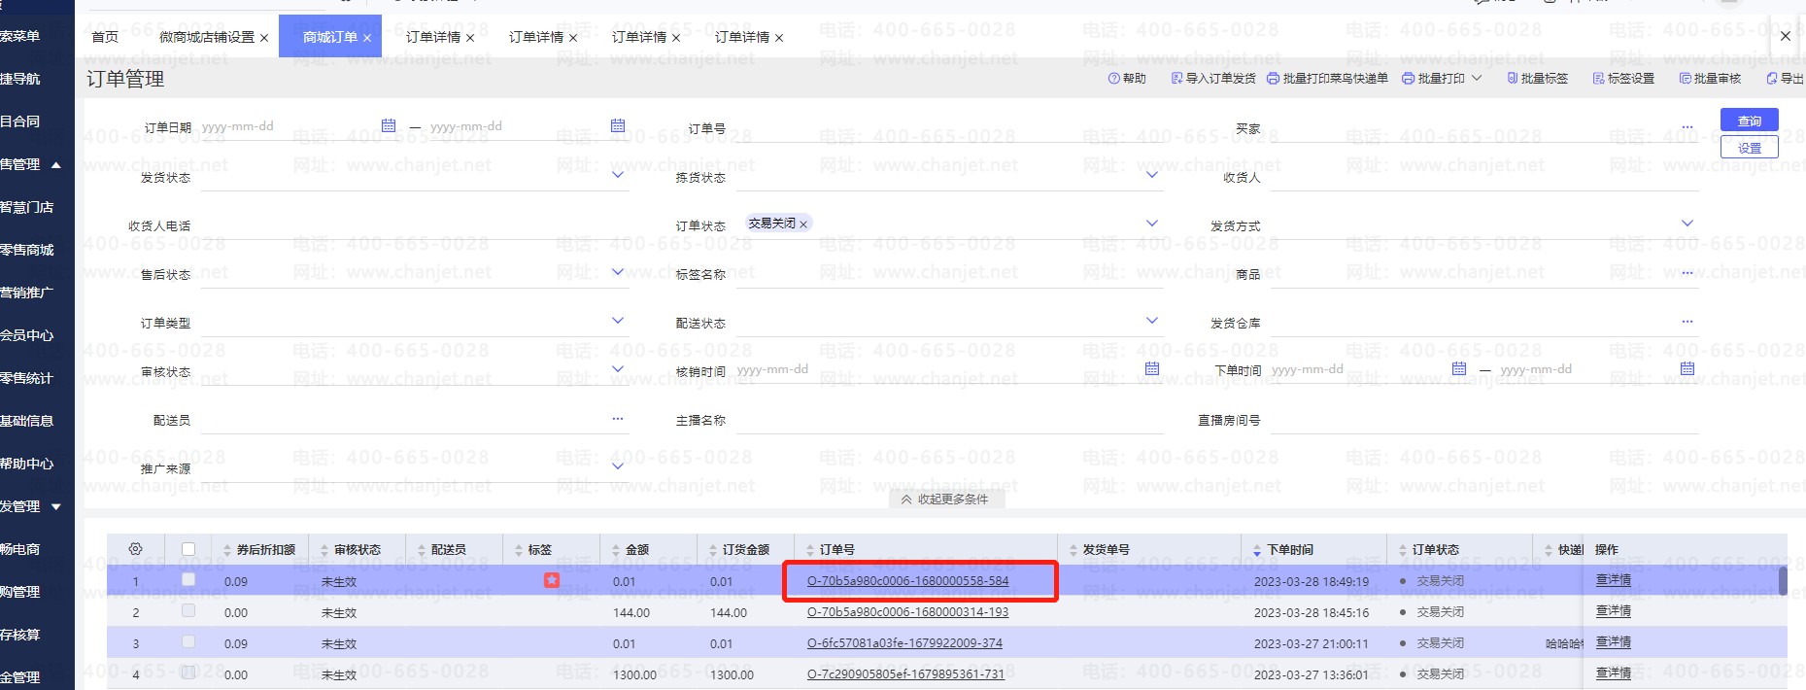Expand the 拣货状态 dropdown
The image size is (1806, 690).
(x=1152, y=175)
